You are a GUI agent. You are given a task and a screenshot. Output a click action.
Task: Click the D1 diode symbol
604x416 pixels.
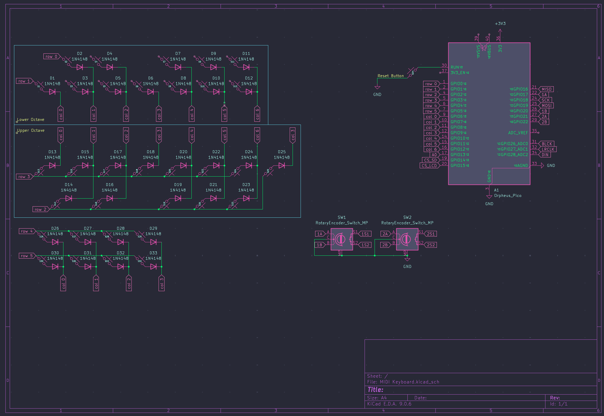(x=52, y=92)
